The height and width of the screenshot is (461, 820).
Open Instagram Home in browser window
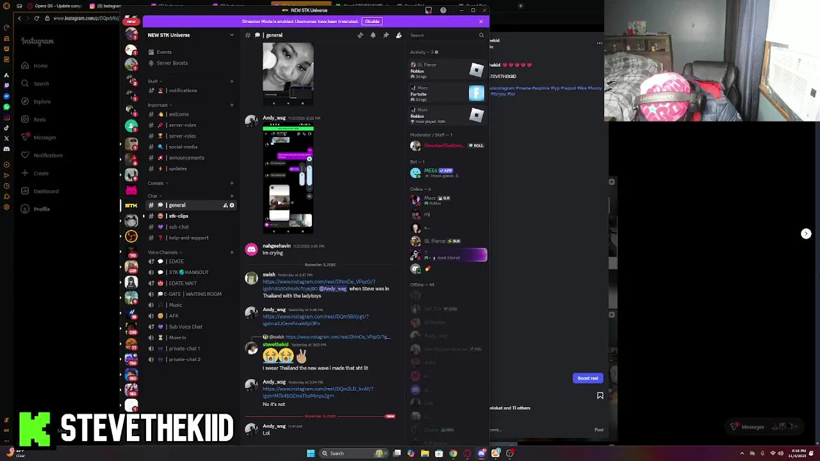point(35,65)
